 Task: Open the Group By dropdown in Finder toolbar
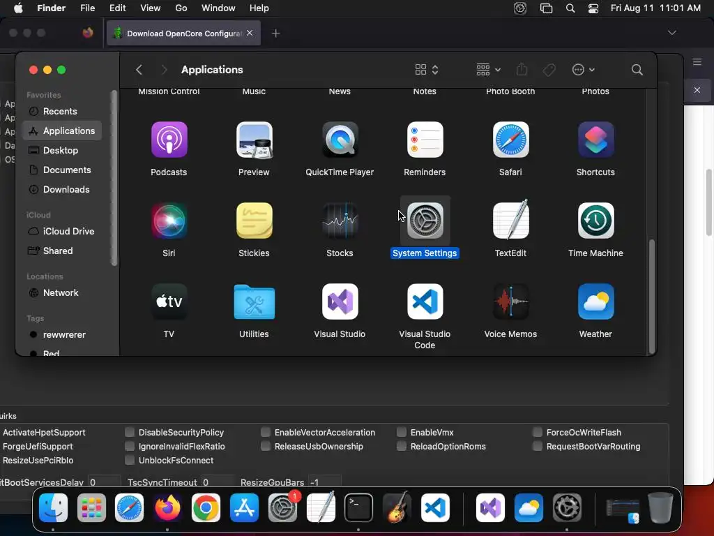(x=488, y=70)
